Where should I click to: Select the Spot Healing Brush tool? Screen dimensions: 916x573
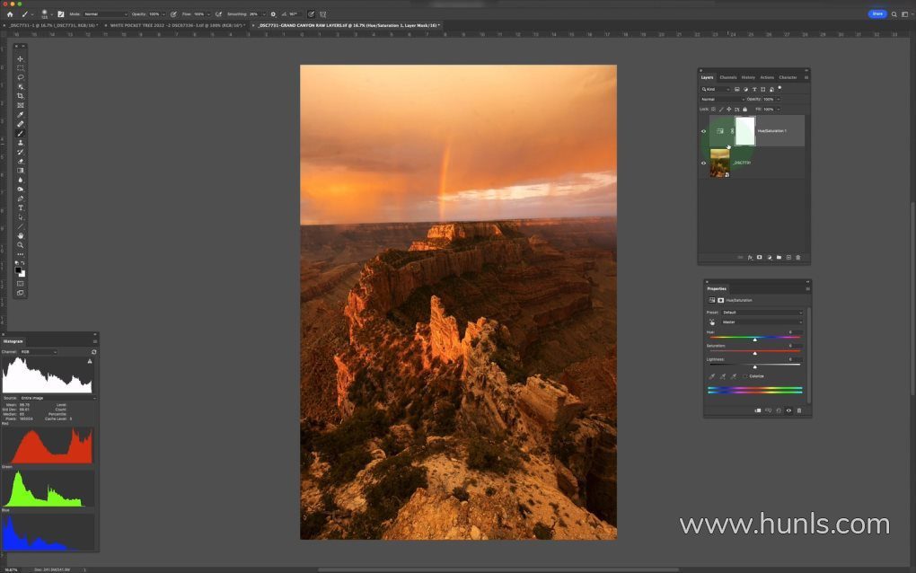click(21, 124)
